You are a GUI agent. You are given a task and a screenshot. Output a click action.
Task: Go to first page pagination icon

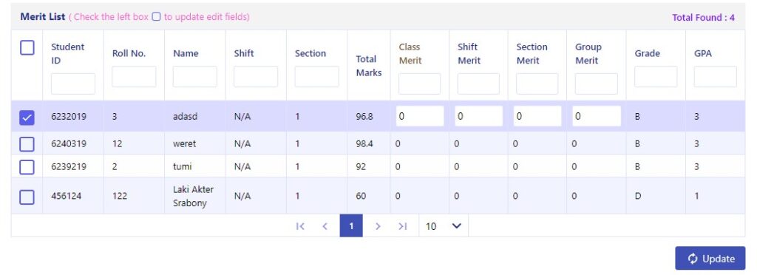pyautogui.click(x=300, y=226)
